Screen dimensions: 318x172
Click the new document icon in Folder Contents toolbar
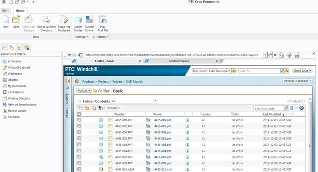point(80,108)
